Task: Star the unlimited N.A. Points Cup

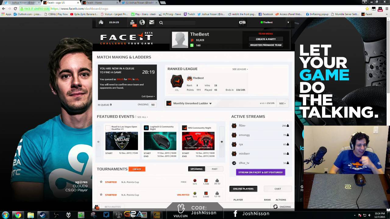Action: pos(101,195)
